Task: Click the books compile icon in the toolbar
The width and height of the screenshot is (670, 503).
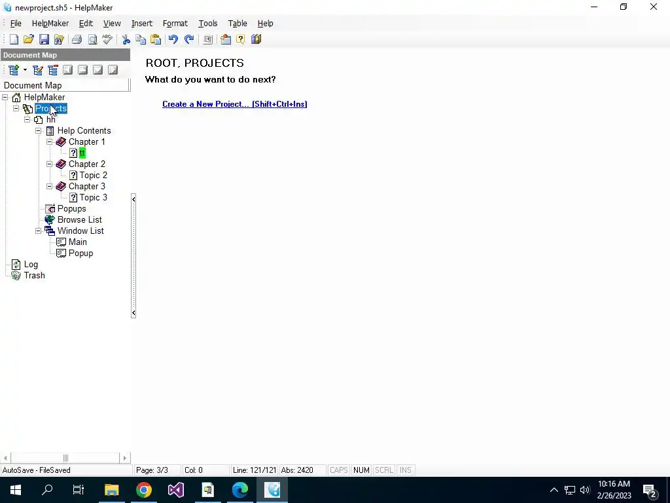Action: click(256, 39)
